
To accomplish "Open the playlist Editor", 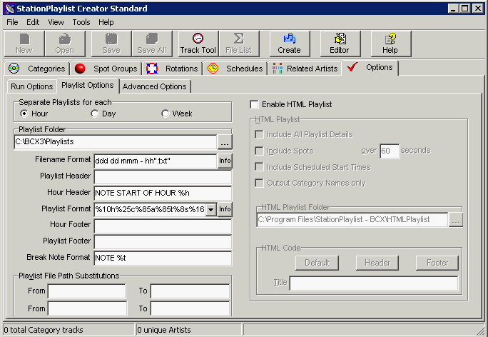I will pyautogui.click(x=340, y=44).
